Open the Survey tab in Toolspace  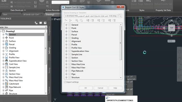click(x=49, y=71)
